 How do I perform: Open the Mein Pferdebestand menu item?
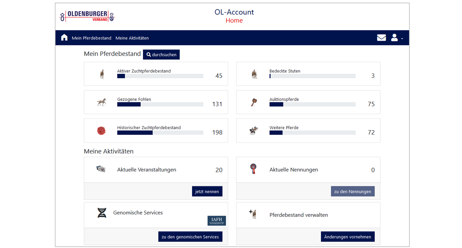click(x=91, y=38)
